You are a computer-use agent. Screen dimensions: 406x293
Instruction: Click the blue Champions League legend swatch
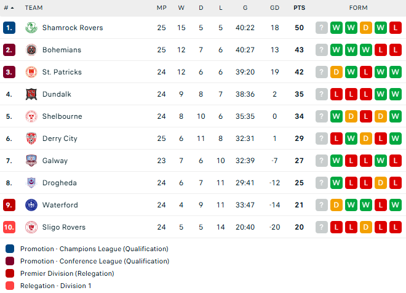point(10,249)
